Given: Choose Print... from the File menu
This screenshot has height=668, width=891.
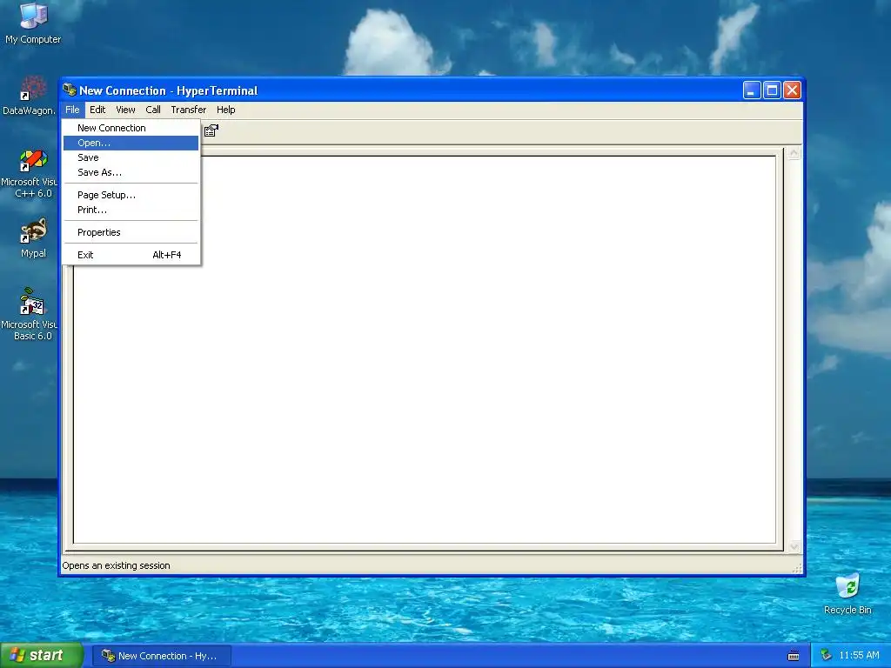Looking at the screenshot, I should [131, 210].
